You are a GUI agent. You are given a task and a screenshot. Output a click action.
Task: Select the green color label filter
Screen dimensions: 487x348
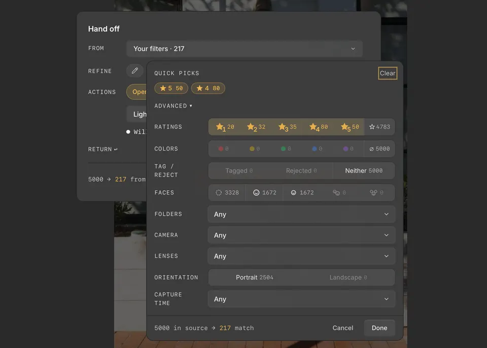point(286,149)
